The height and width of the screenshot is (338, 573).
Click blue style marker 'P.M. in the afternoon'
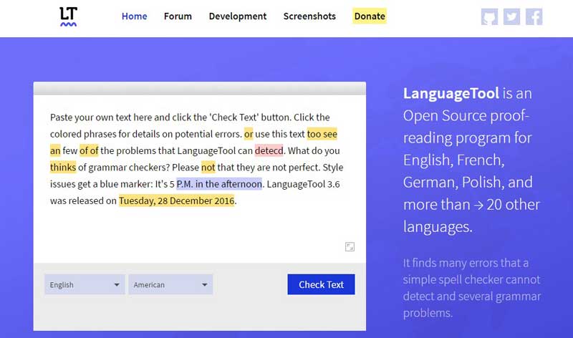219,184
